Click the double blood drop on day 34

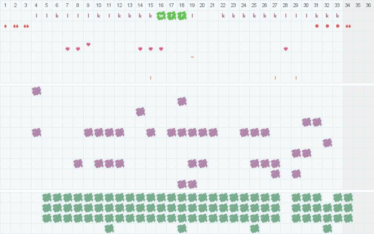pyautogui.click(x=348, y=26)
